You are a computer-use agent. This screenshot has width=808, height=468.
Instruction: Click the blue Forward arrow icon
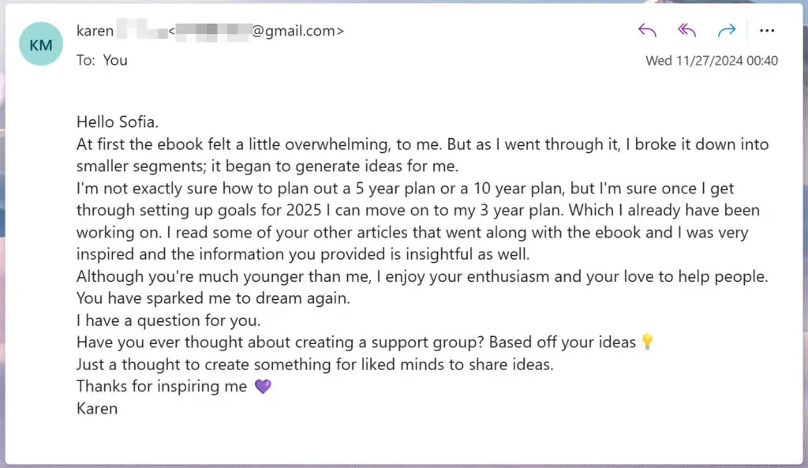(727, 30)
